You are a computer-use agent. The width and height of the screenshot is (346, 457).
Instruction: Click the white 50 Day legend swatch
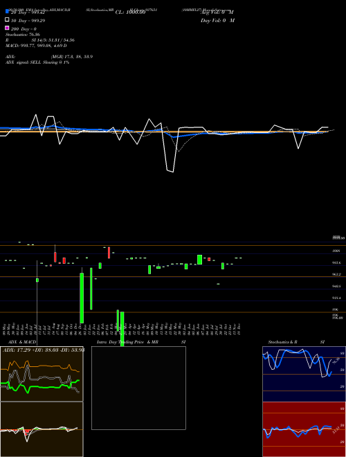point(7,20)
